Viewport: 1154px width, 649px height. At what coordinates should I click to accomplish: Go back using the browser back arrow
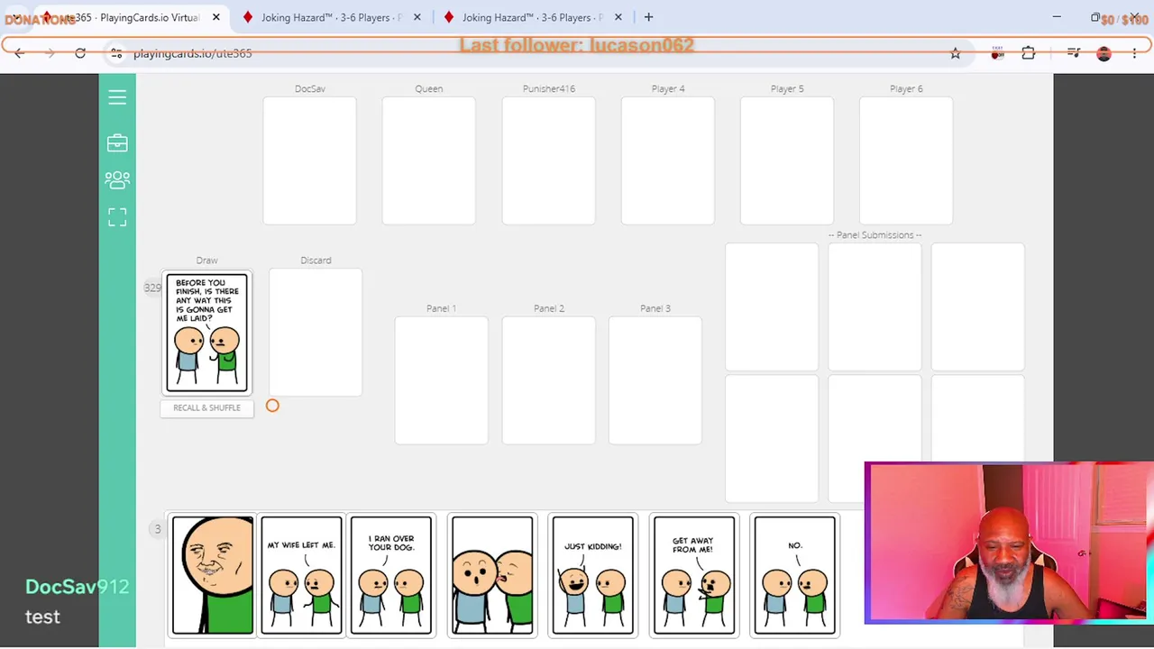[x=20, y=53]
